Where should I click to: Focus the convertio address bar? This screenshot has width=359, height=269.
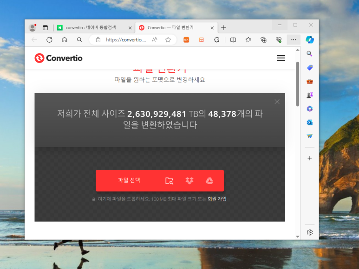[126, 40]
